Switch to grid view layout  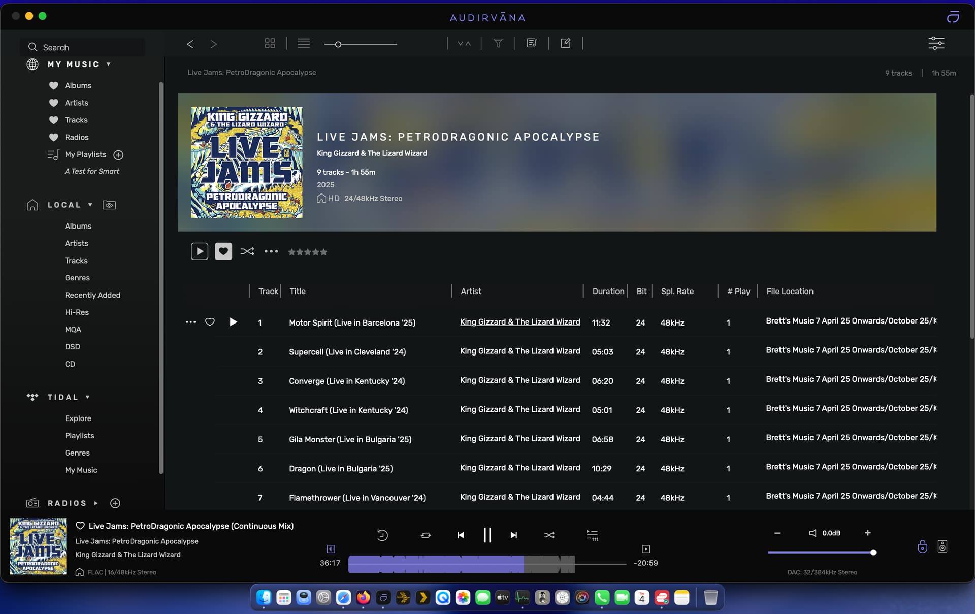click(270, 43)
